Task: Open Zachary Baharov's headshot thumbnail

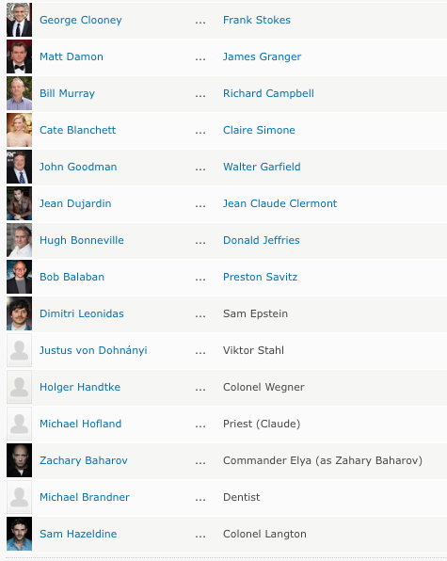Action: point(20,460)
